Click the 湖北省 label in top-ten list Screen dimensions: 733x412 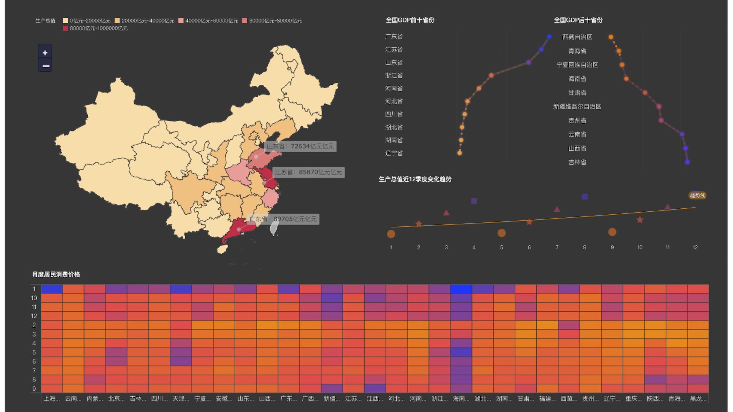(x=394, y=127)
